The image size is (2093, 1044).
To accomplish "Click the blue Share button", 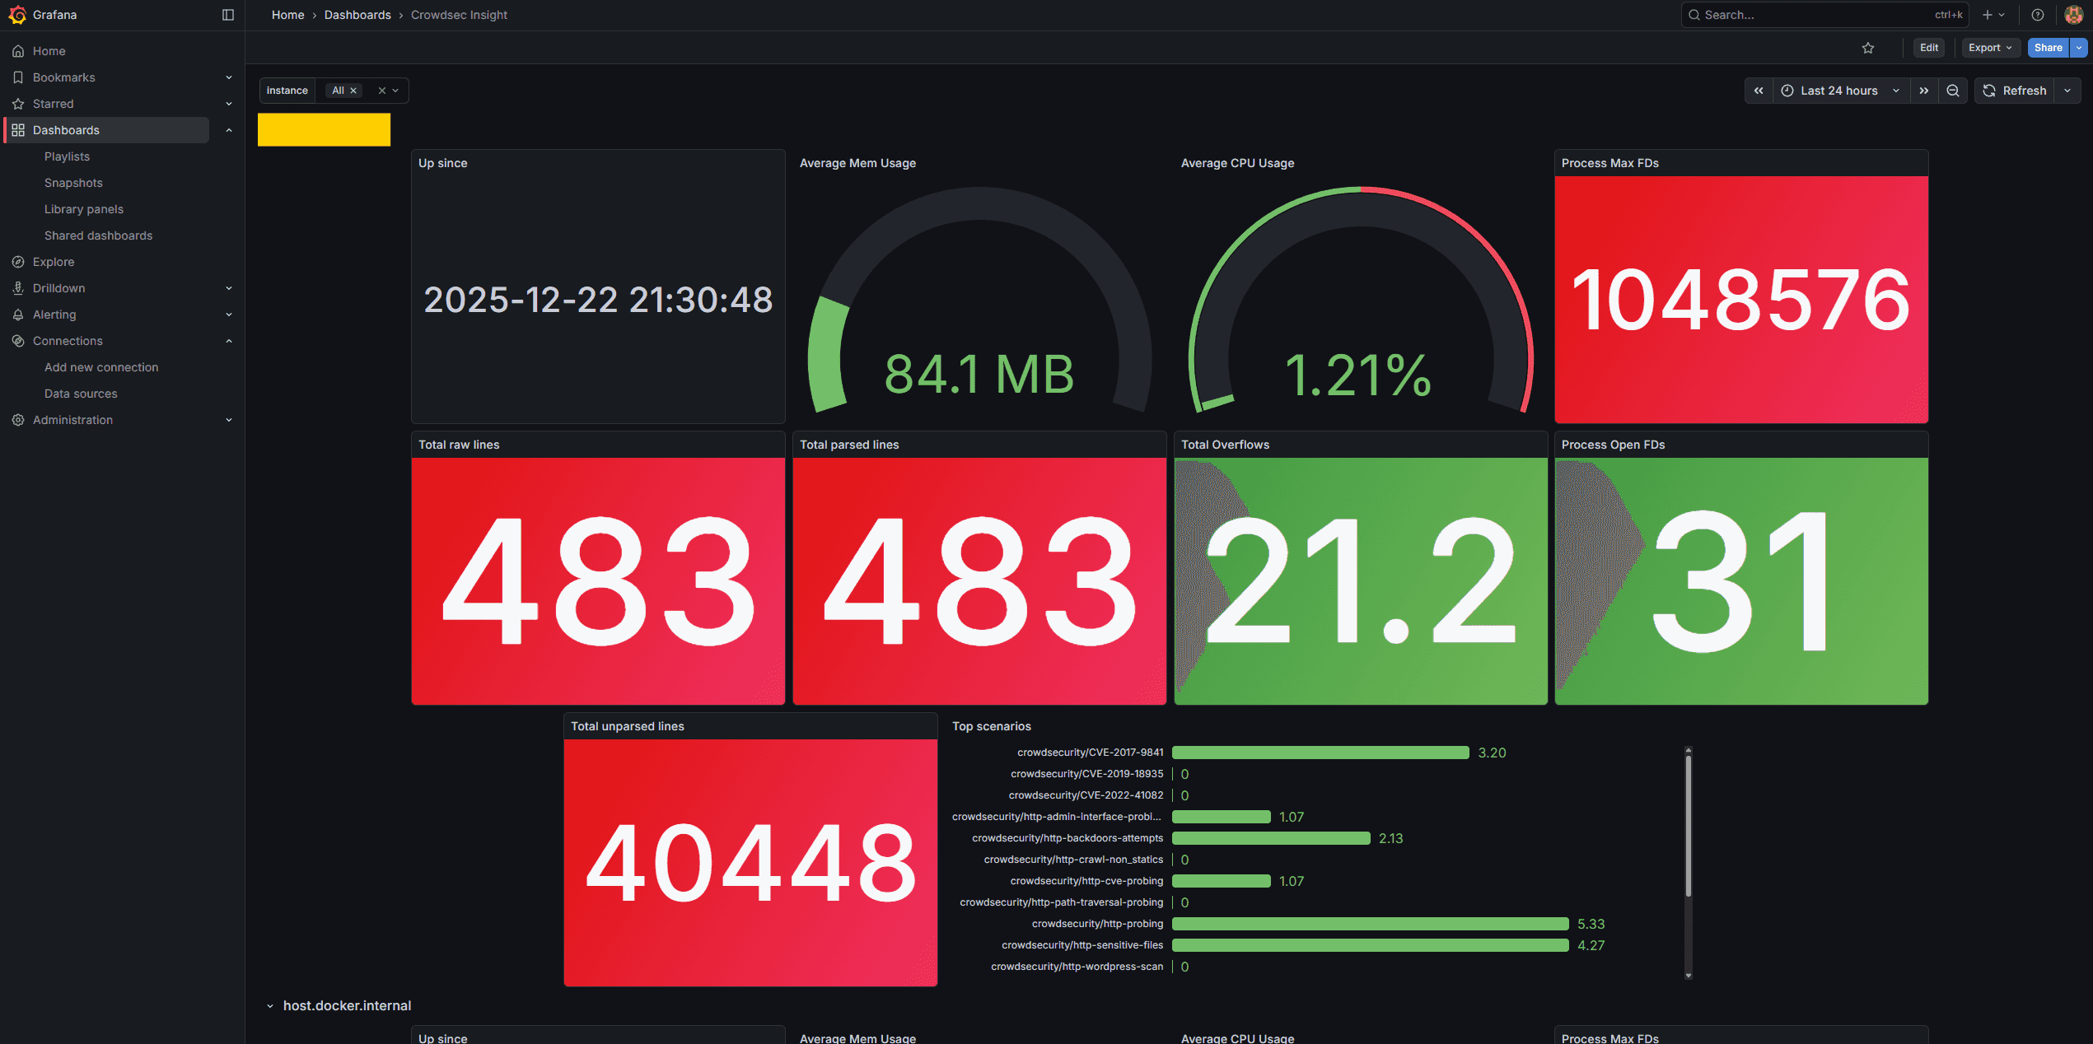I will point(2048,48).
